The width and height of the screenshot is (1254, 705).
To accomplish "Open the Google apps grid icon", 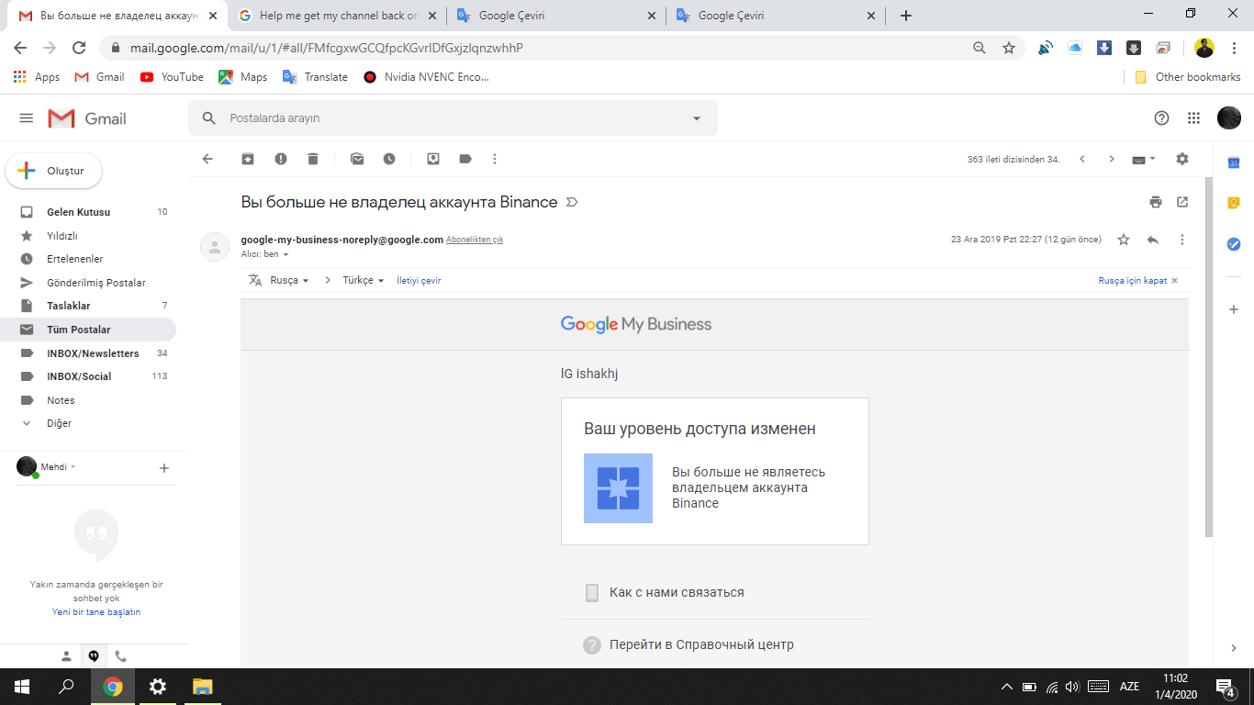I will click(x=1193, y=117).
